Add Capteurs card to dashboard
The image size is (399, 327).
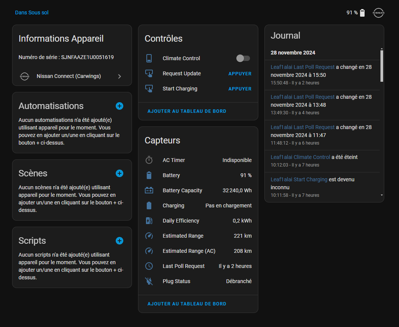click(187, 304)
